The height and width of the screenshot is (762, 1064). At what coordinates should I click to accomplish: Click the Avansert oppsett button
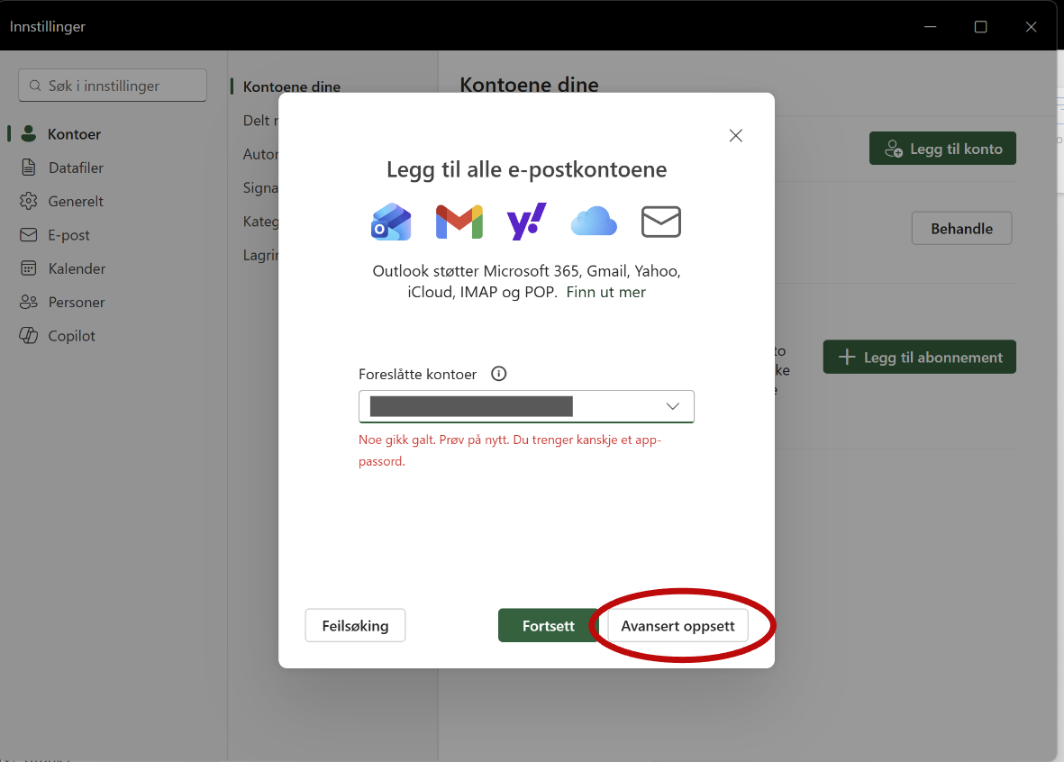point(678,625)
